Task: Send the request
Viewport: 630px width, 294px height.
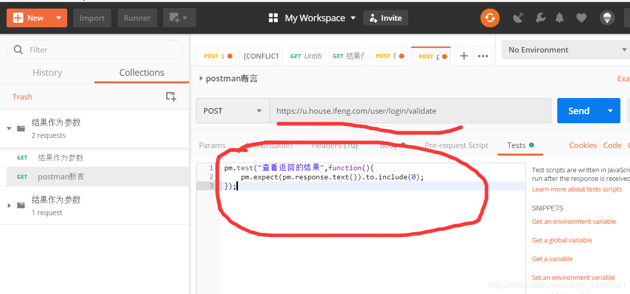Action: point(579,111)
